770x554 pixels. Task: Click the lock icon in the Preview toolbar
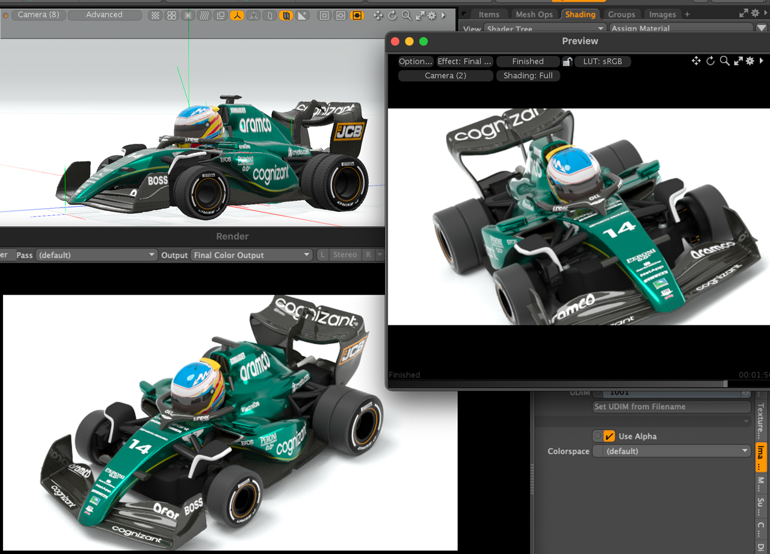[x=567, y=61]
